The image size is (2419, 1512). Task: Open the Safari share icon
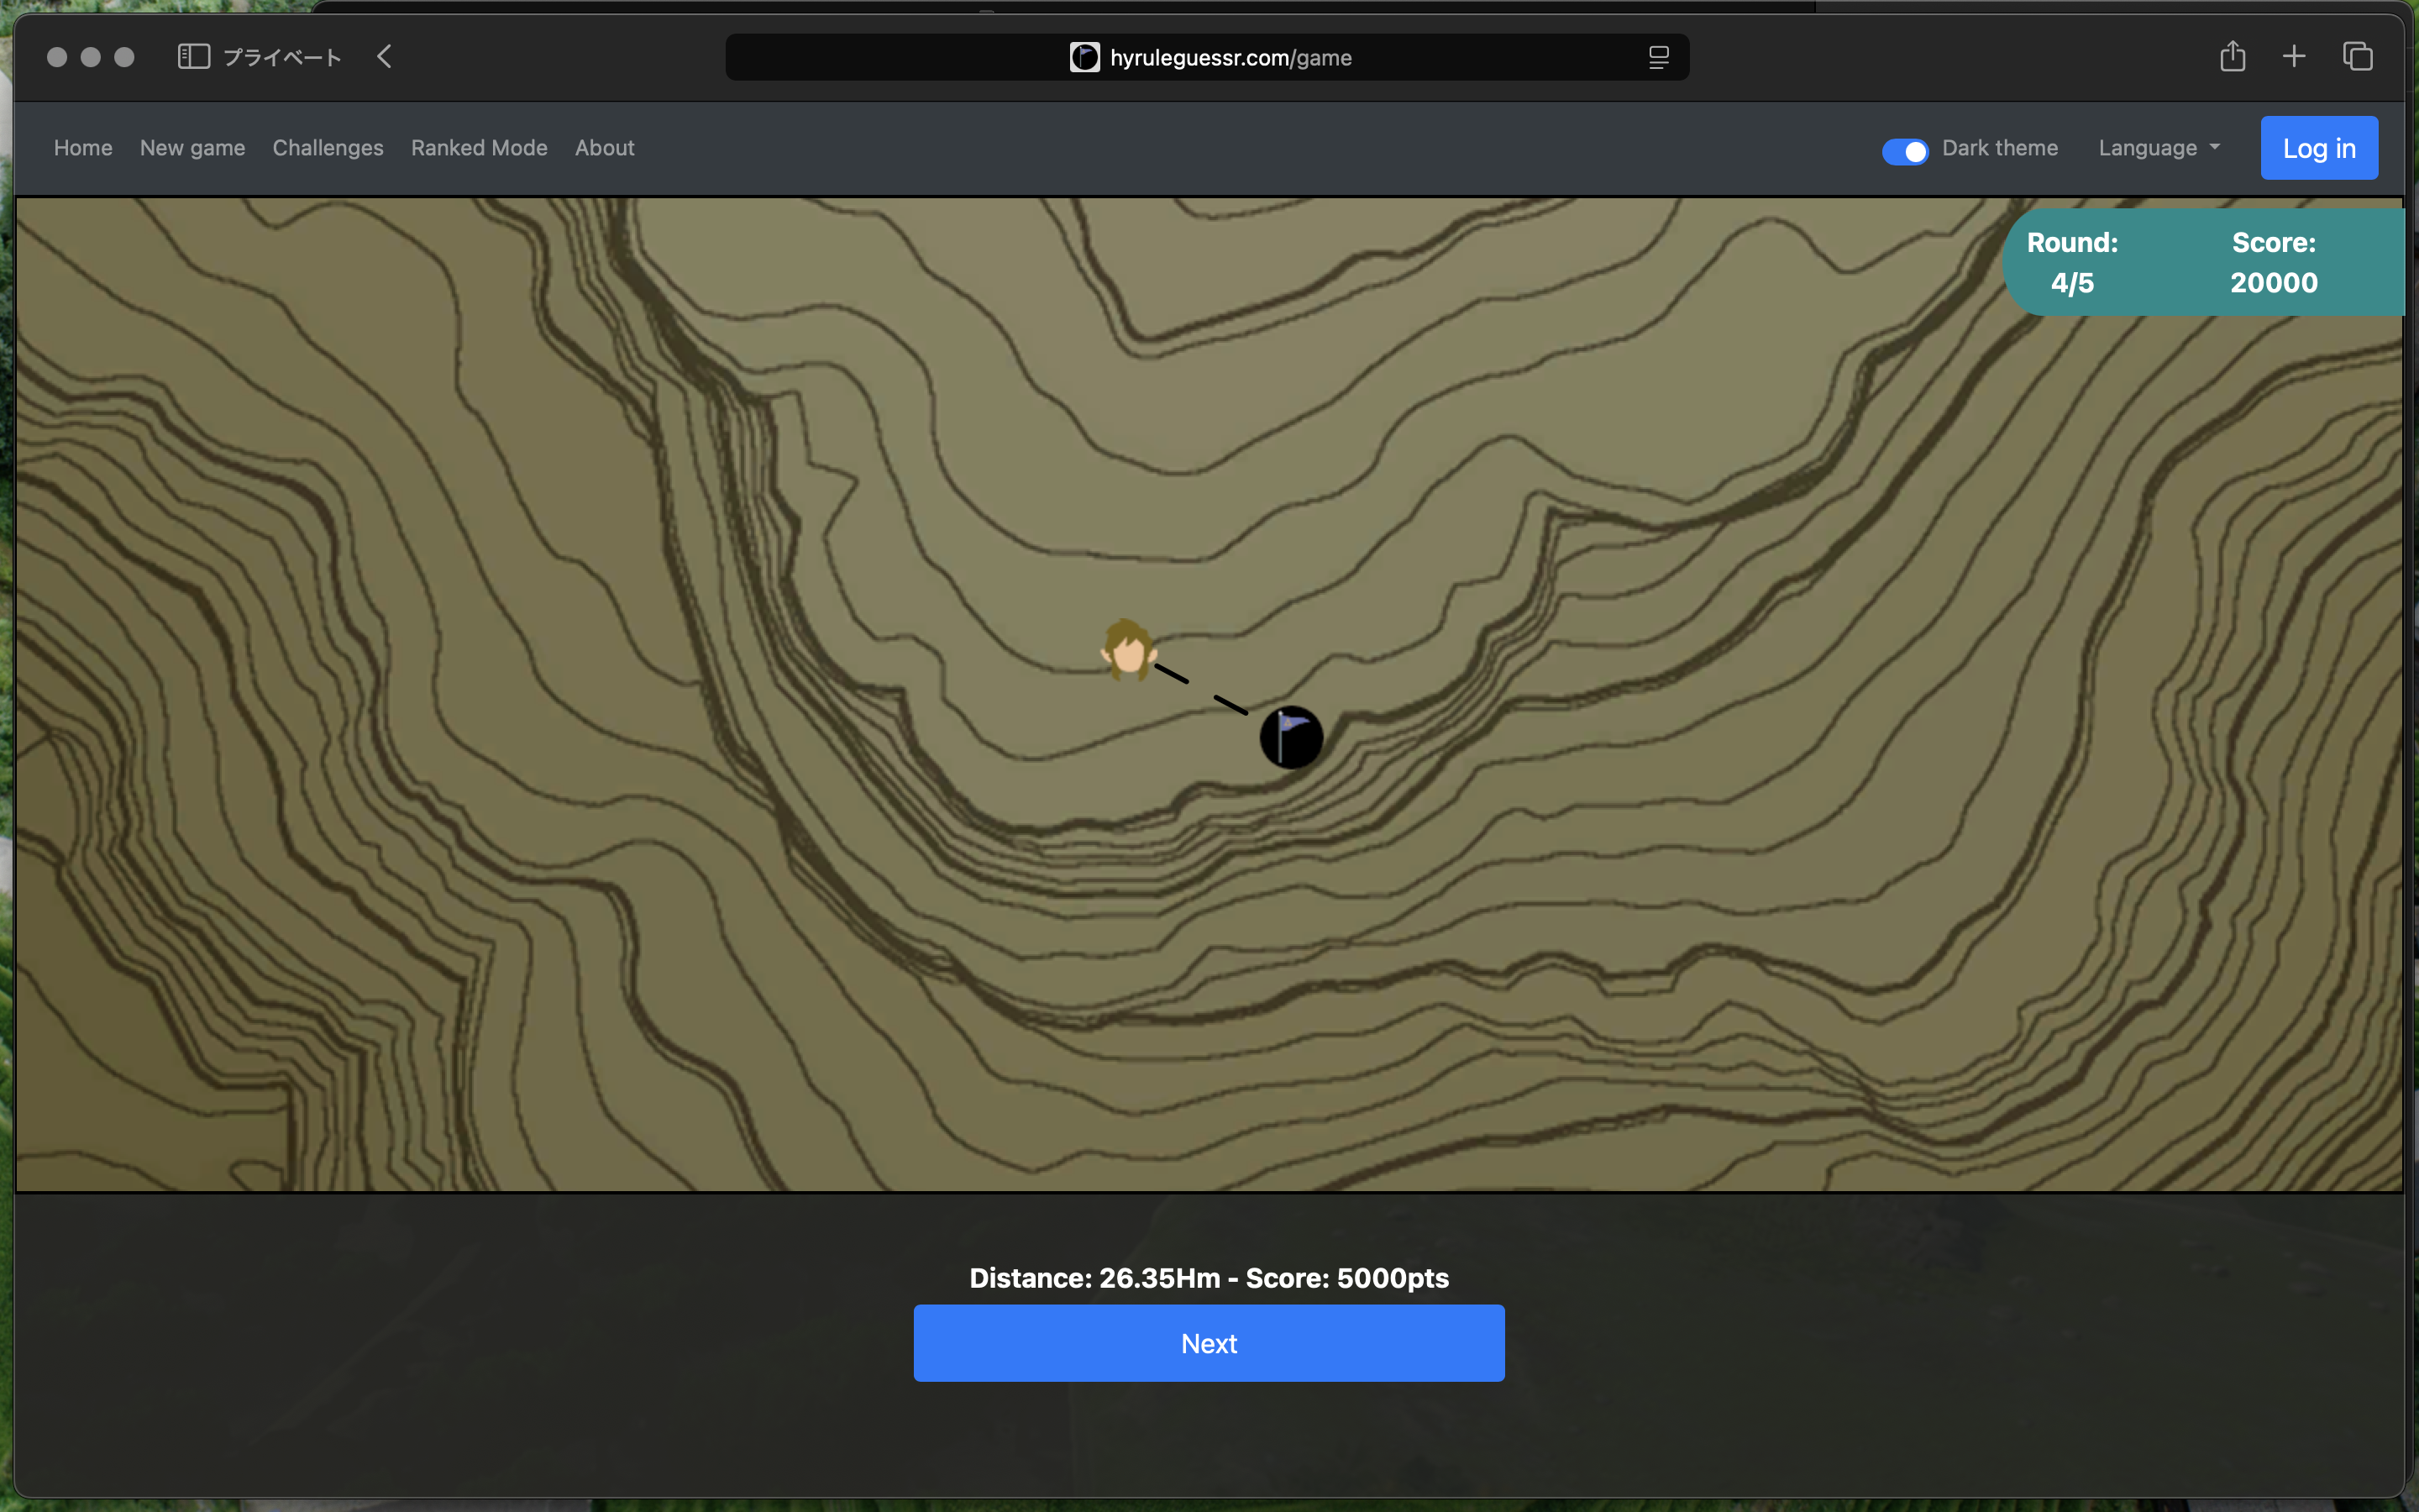coord(2232,57)
